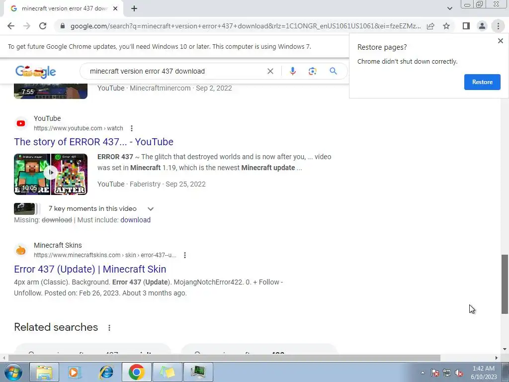The height and width of the screenshot is (382, 509).
Task: Share this page icon in address bar
Action: coord(430,26)
